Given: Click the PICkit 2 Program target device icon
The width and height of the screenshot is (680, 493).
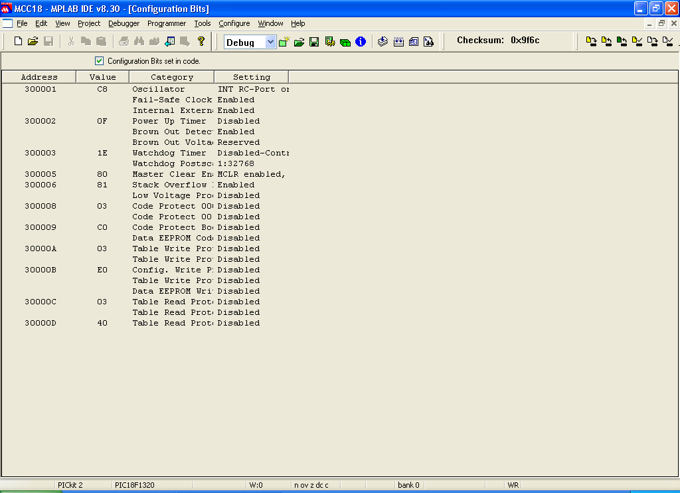Looking at the screenshot, I should pyautogui.click(x=591, y=41).
